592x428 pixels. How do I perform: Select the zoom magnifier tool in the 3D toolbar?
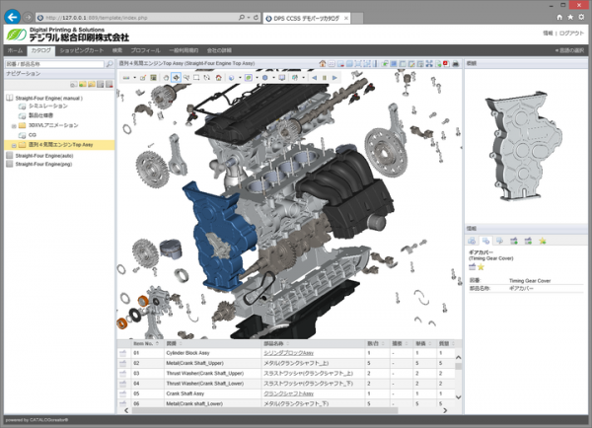186,78
